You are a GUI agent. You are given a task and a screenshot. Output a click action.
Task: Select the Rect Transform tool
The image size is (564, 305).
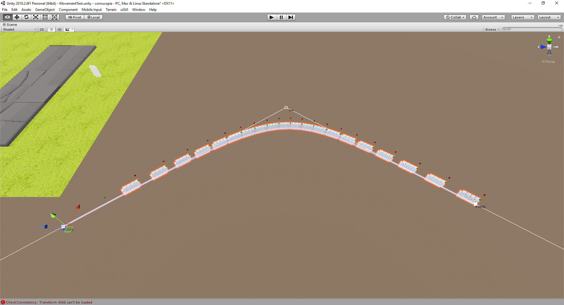[45, 17]
